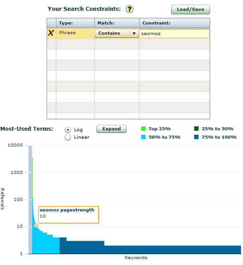Click the gray selection bar on the chart
This screenshot has width=243, height=265.
(x=30, y=200)
